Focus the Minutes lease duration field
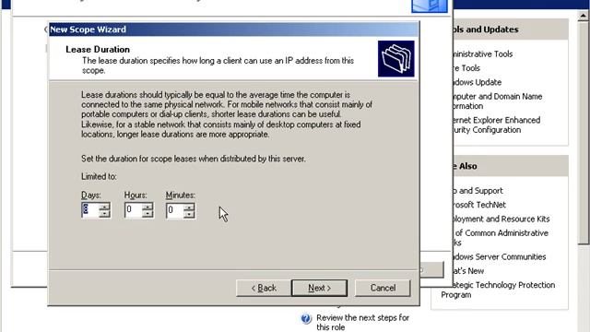The height and width of the screenshot is (332, 590). [174, 209]
